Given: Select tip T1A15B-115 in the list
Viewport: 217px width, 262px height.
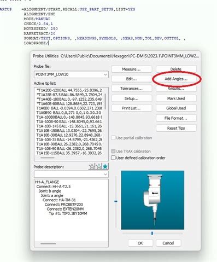Looking at the screenshot, I should 69,153.
